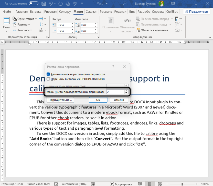Click the Фокусировка focus mode icon
The height and width of the screenshot is (186, 213).
pyautogui.click(x=121, y=184)
